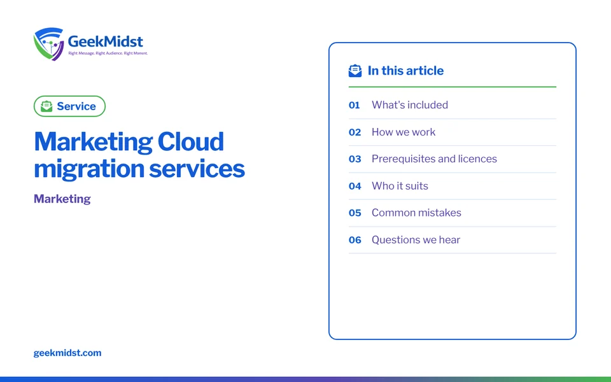Click the 05 item number

pos(355,213)
